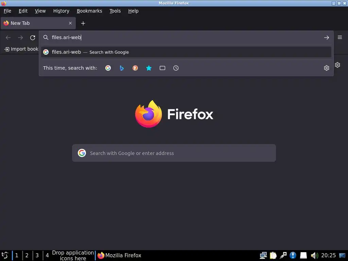
Task: Click the Drop application icons here area
Action: [x=73, y=256]
